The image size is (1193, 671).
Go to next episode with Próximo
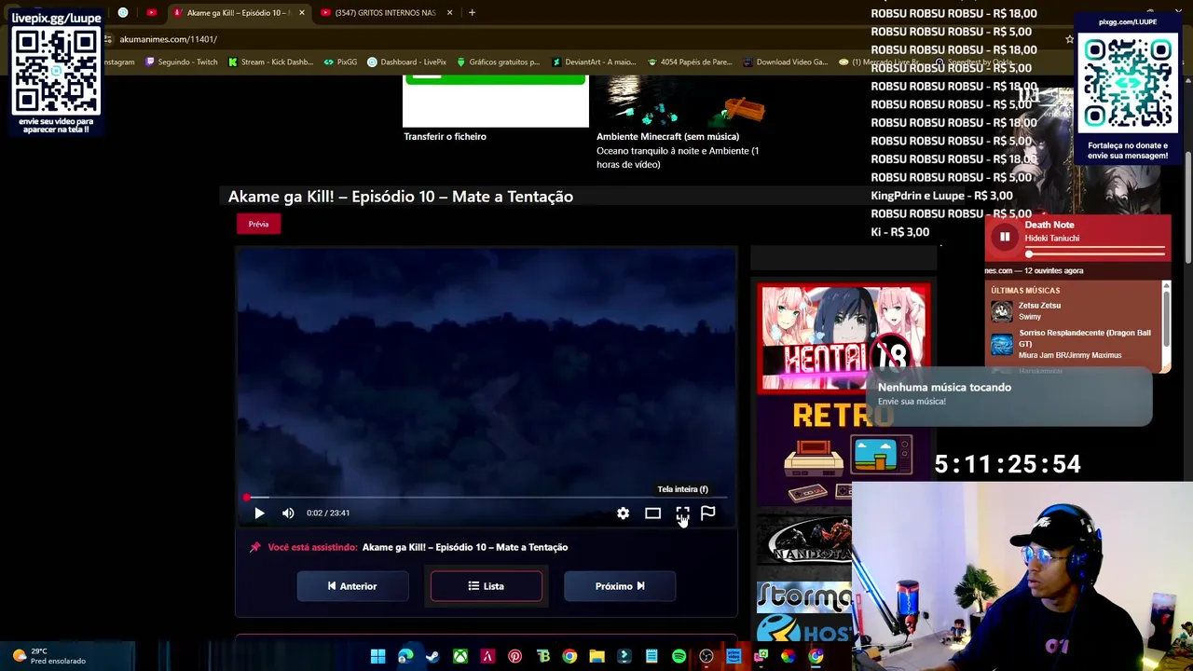point(619,586)
